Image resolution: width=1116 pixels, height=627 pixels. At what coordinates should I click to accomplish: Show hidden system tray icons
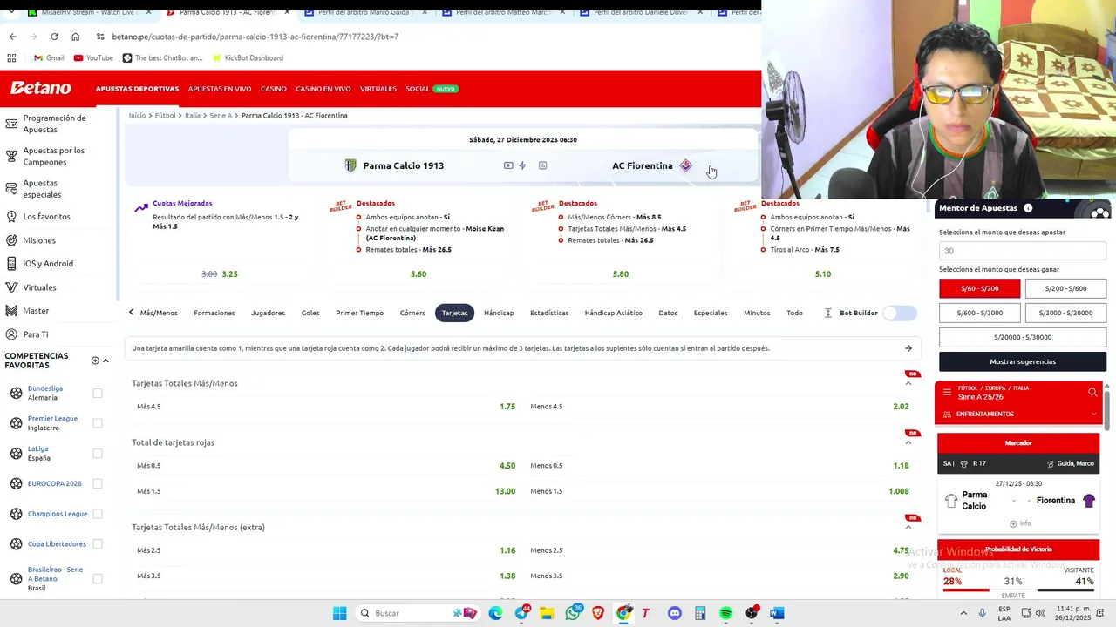[963, 613]
